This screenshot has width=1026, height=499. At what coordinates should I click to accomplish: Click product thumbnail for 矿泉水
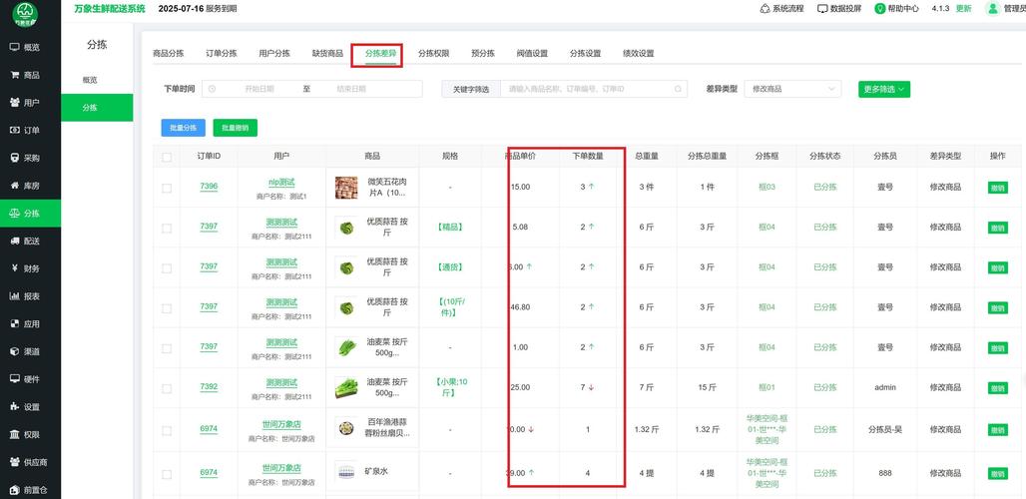click(346, 471)
